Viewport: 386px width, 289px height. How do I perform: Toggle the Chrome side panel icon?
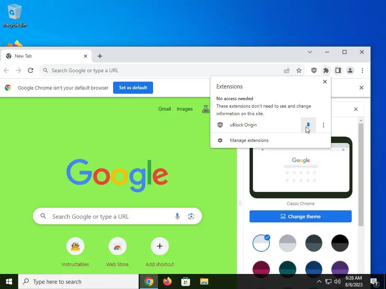tap(338, 70)
